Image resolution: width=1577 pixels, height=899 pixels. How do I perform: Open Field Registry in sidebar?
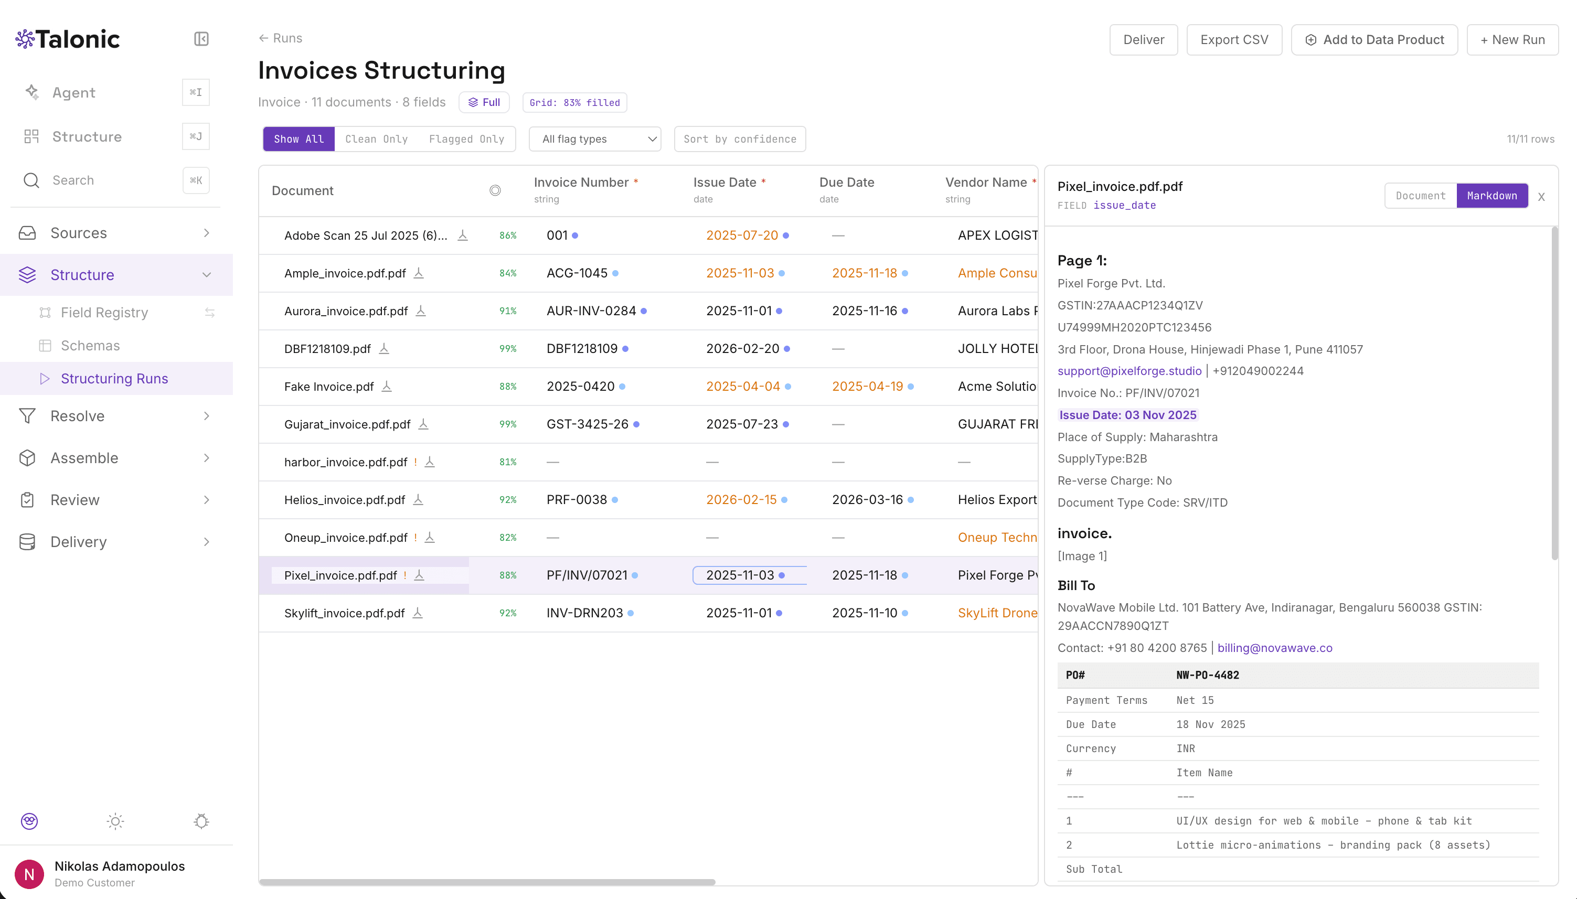coord(104,313)
